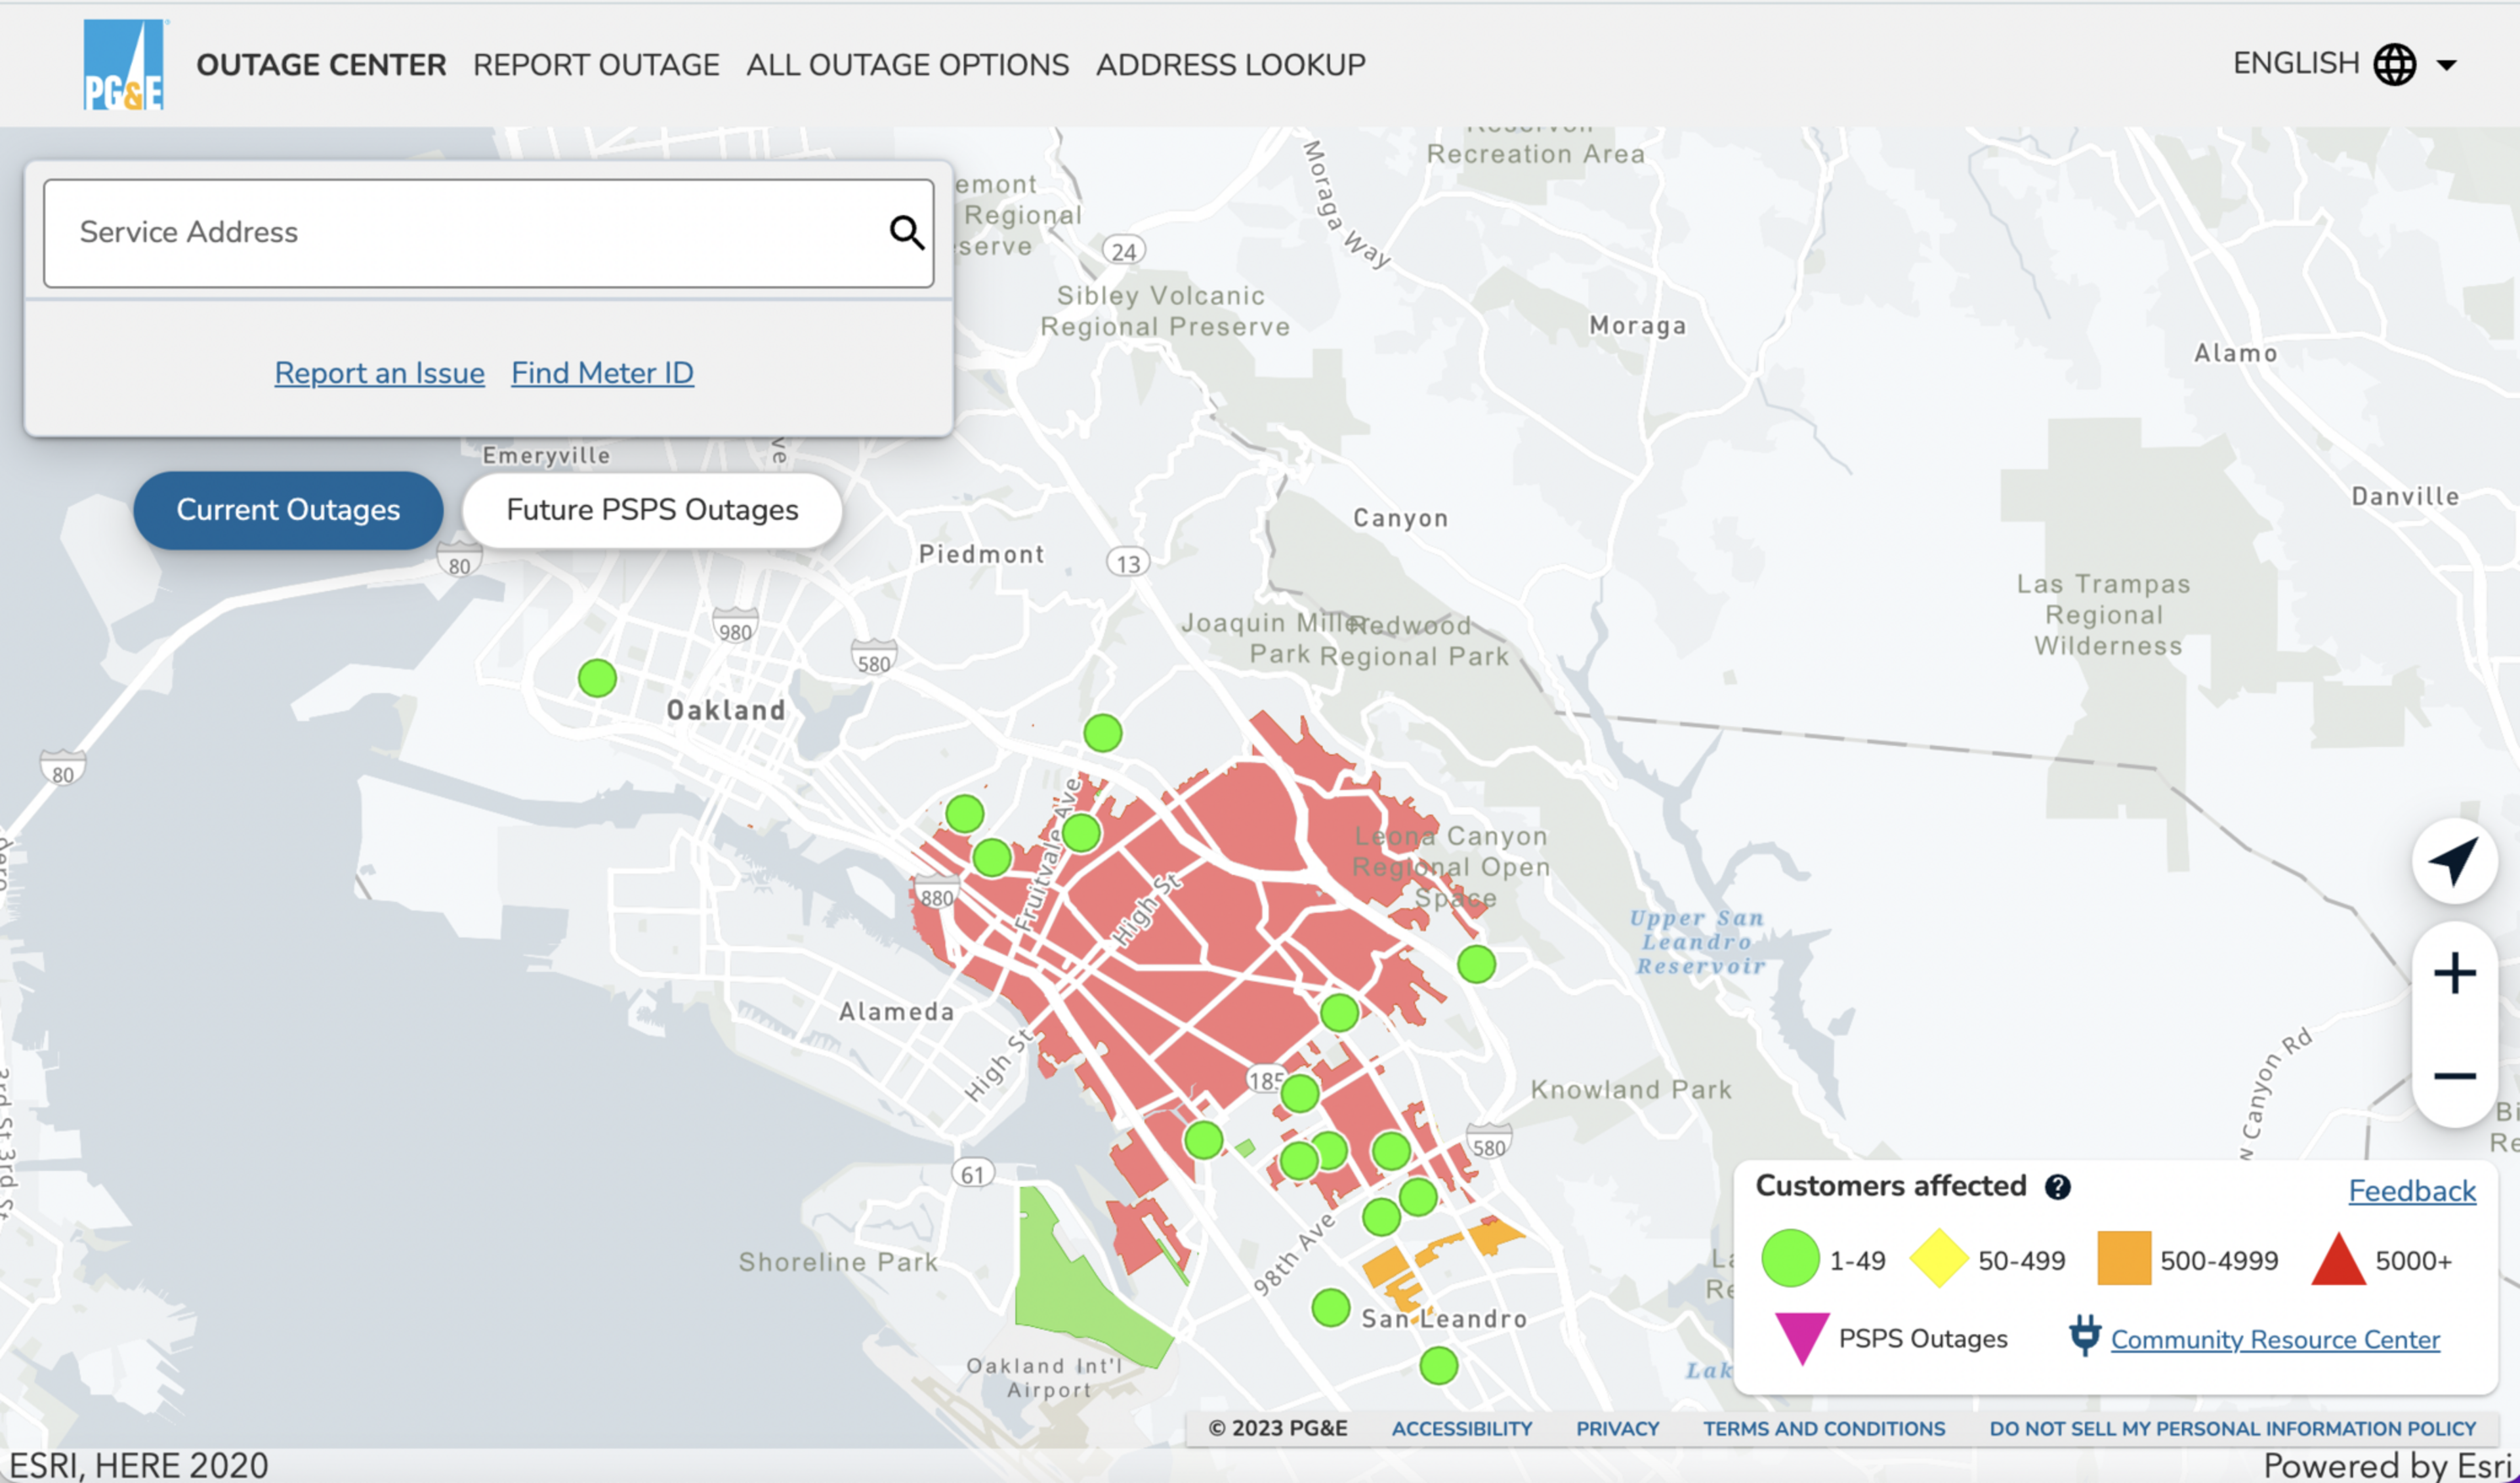Select outage marker on Fruitvale Ave
Image resolution: width=2520 pixels, height=1483 pixels.
point(1081,832)
